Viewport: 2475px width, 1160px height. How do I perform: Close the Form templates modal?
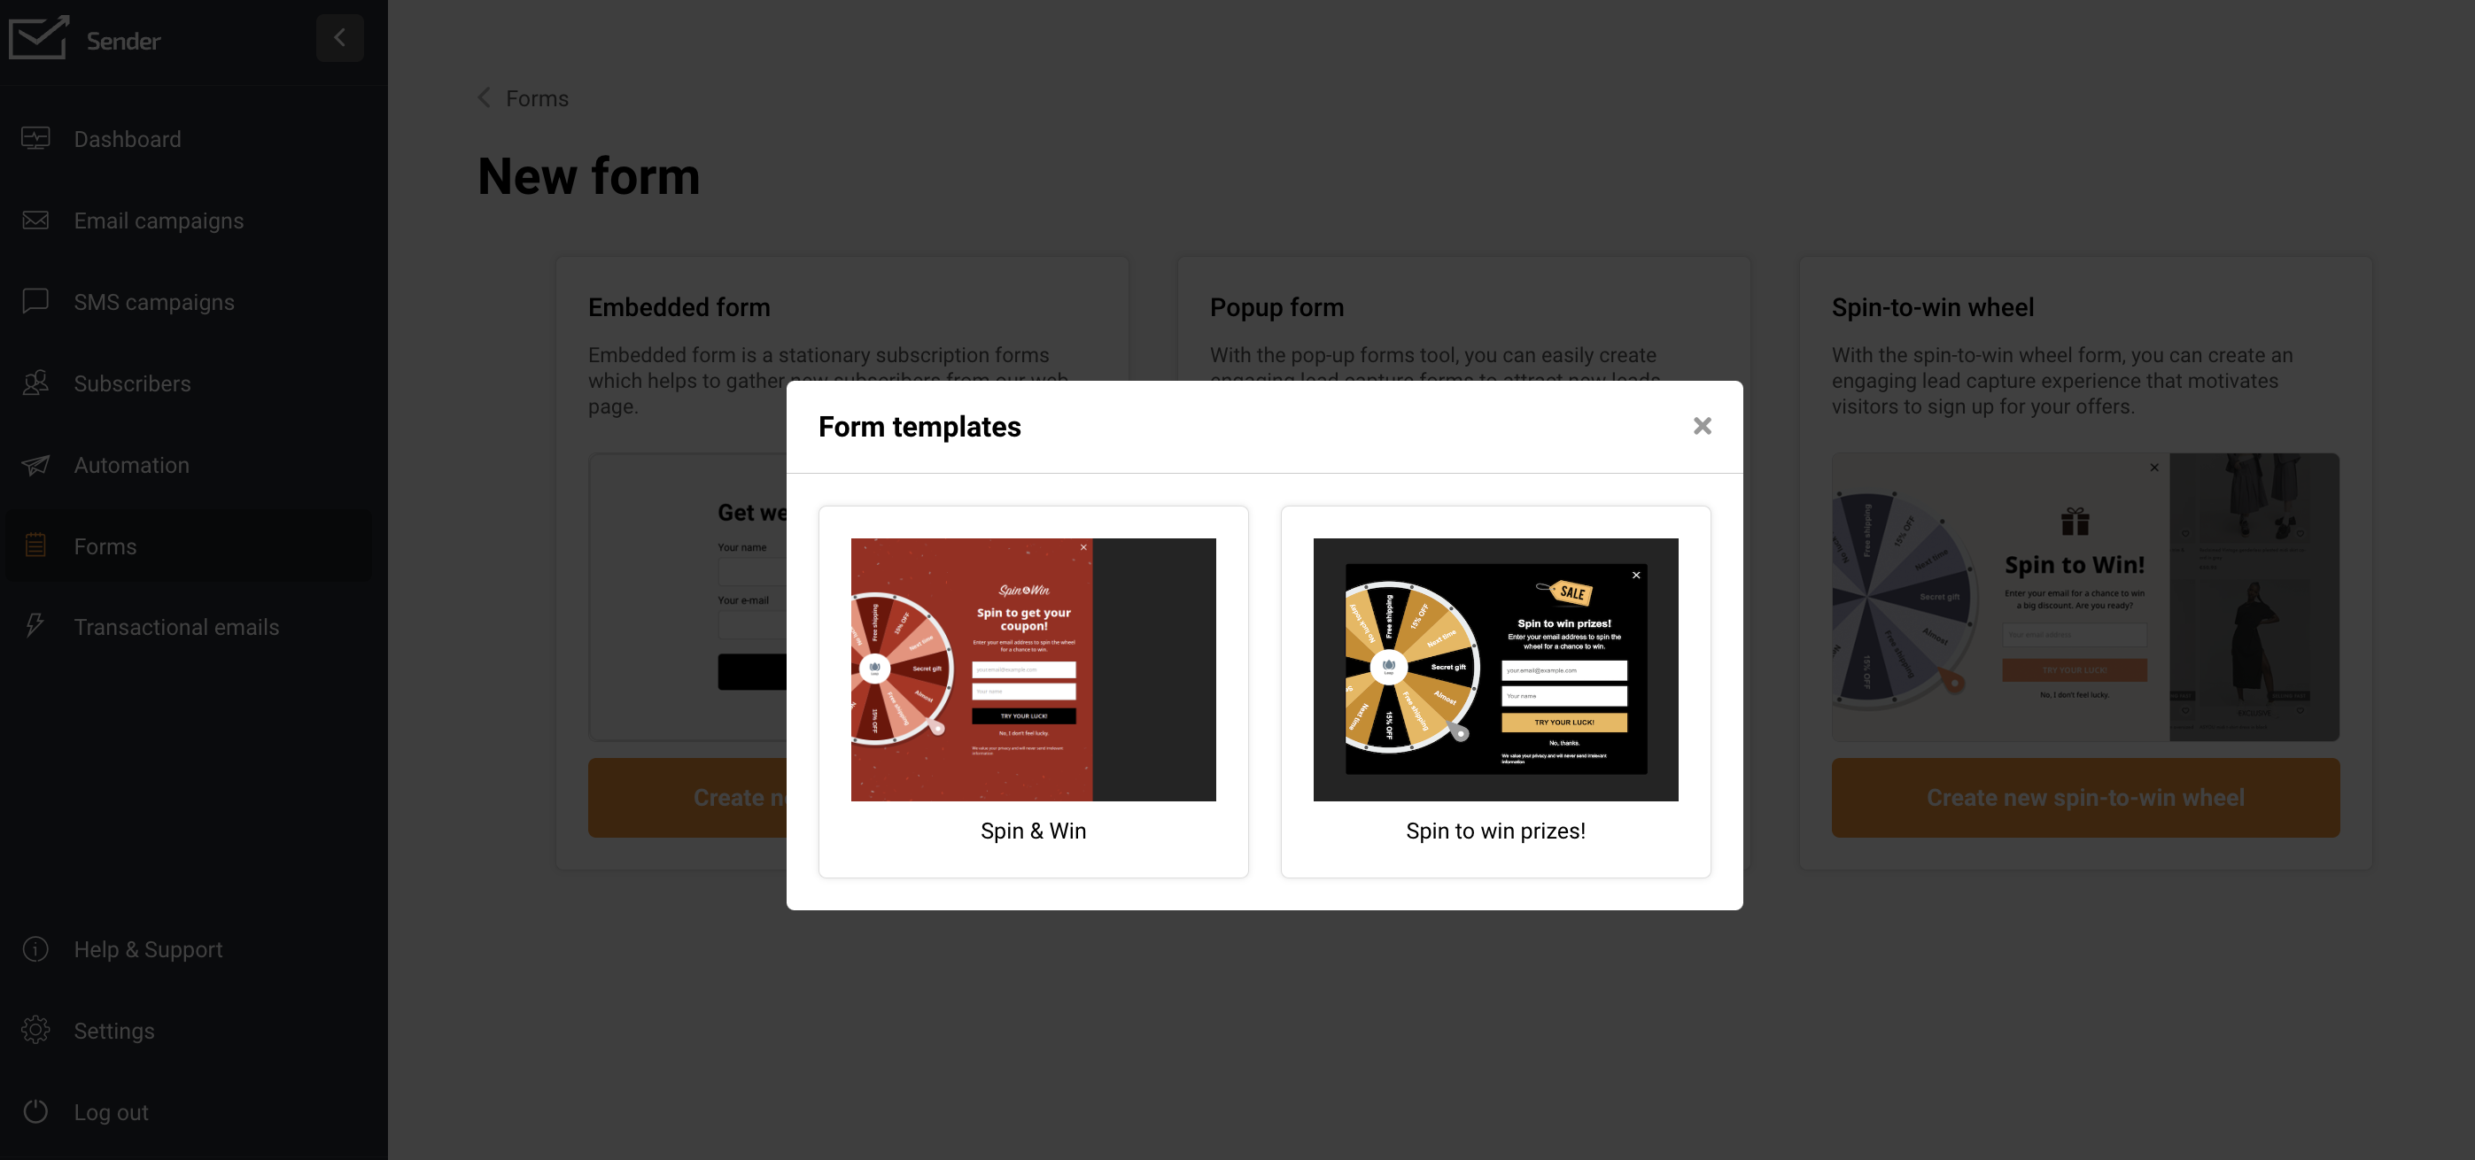1702,426
